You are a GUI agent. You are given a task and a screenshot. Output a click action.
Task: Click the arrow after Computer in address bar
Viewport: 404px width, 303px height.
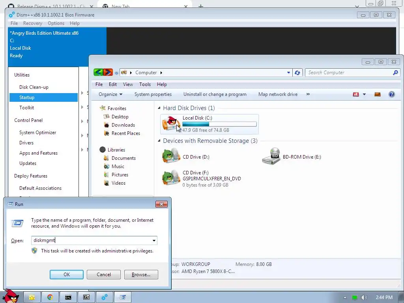(161, 73)
